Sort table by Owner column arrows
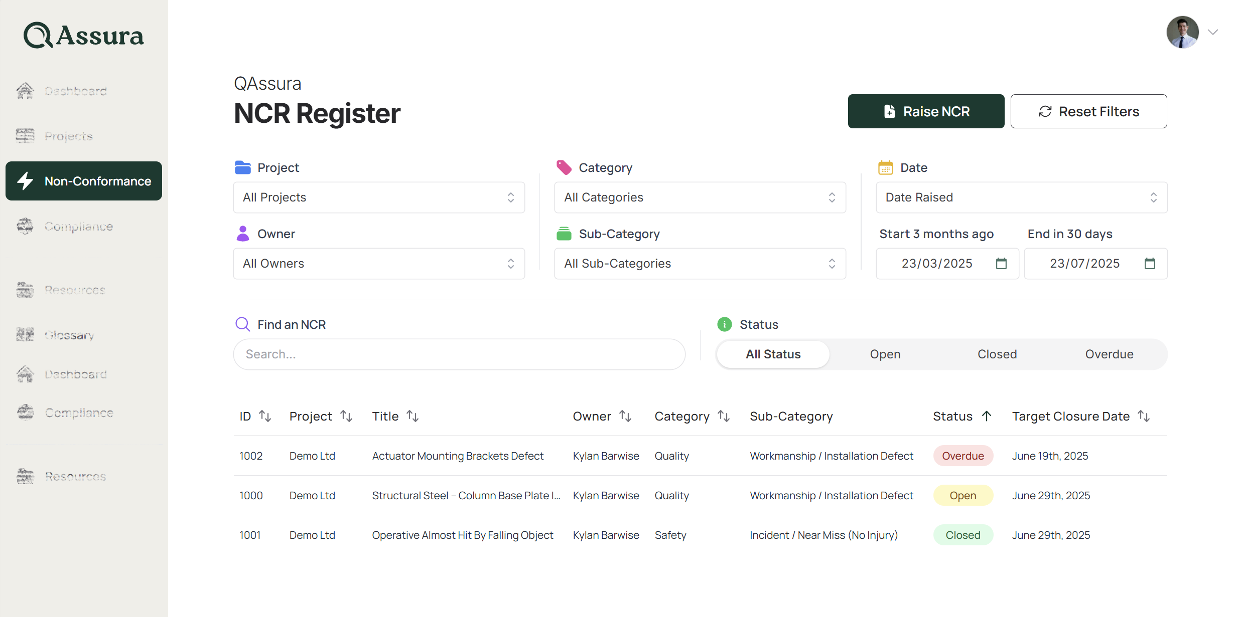The image size is (1235, 617). click(625, 416)
